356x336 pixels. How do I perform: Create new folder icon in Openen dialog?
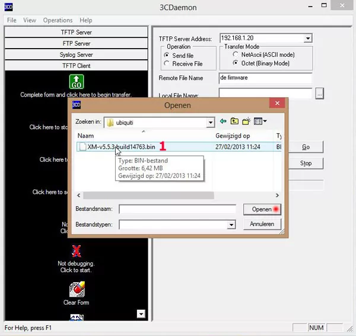click(247, 121)
